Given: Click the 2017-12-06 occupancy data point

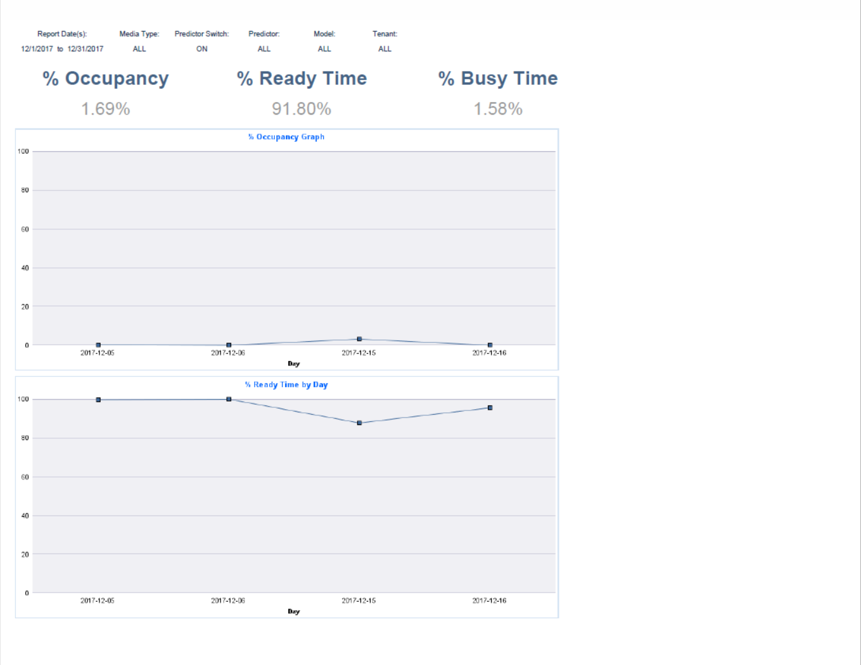Looking at the screenshot, I should pos(229,345).
